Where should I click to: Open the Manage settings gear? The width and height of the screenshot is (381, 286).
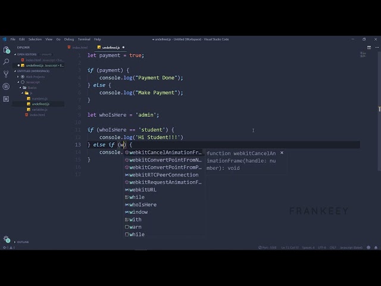point(7,239)
